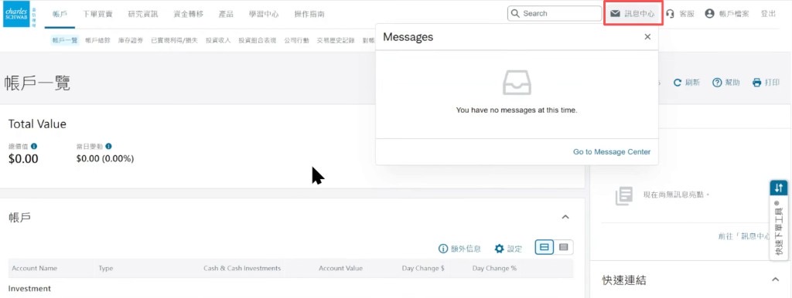The width and height of the screenshot is (792, 298).
Task: Click the empty inbox tray icon
Action: [x=517, y=83]
